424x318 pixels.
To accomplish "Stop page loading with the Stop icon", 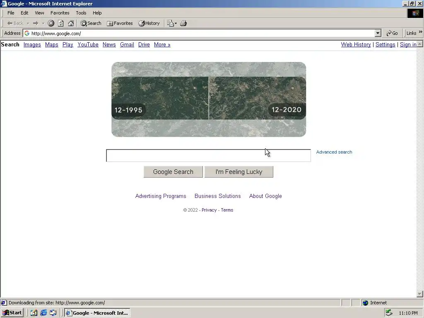I will click(x=51, y=23).
